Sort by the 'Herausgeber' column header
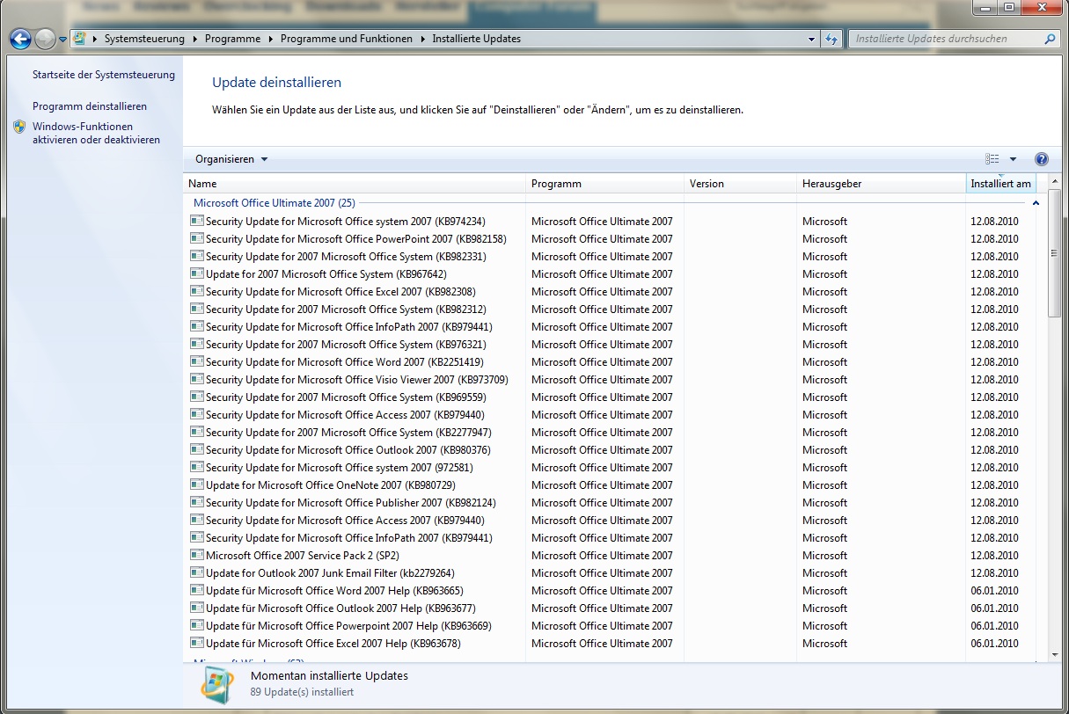 (881, 184)
